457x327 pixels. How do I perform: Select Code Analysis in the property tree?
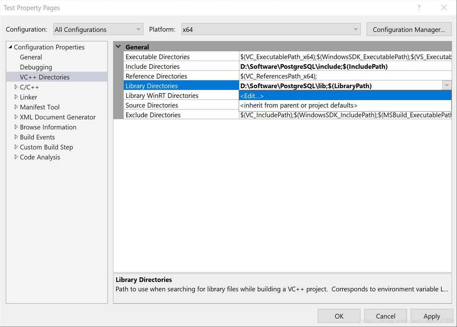click(x=40, y=157)
